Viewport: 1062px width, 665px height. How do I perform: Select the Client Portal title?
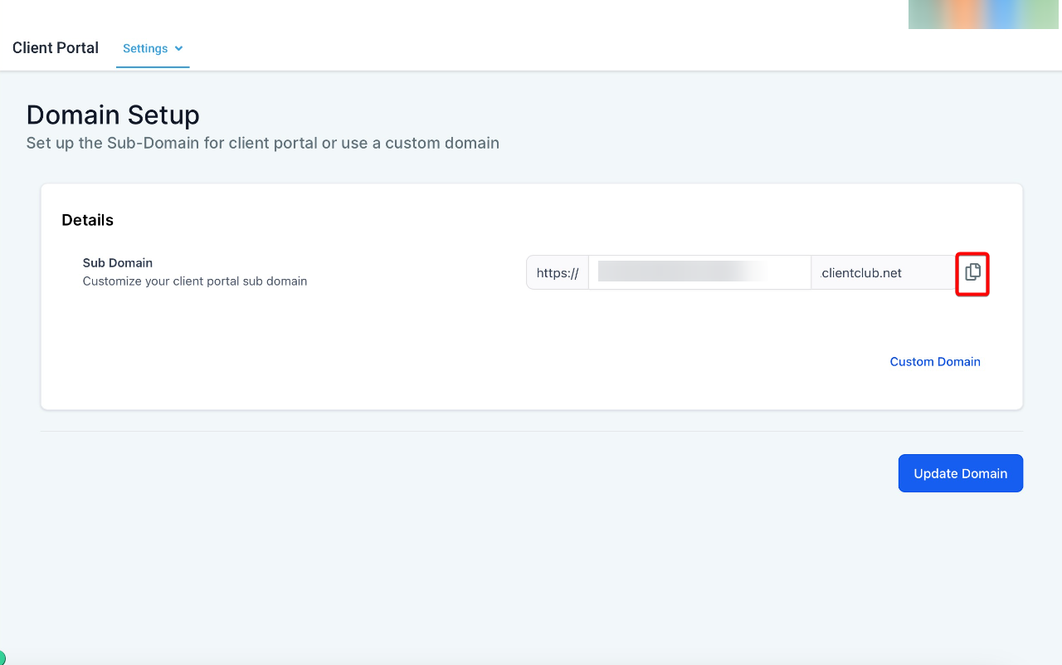coord(56,48)
